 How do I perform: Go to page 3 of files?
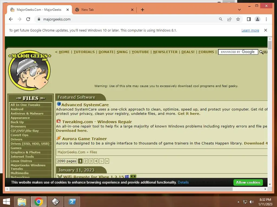91,161
